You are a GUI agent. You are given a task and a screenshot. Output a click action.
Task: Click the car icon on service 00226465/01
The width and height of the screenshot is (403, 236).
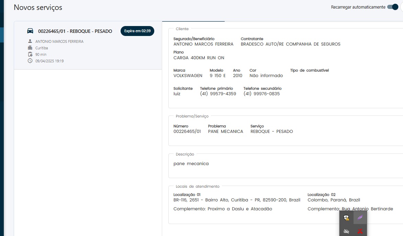(x=30, y=31)
